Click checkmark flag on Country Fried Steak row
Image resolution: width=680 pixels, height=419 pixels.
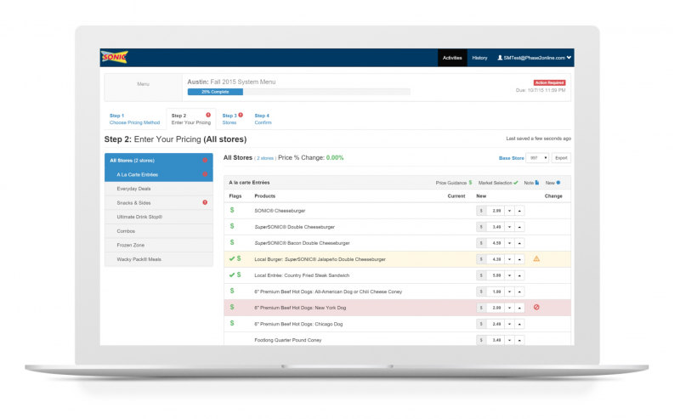click(x=231, y=275)
